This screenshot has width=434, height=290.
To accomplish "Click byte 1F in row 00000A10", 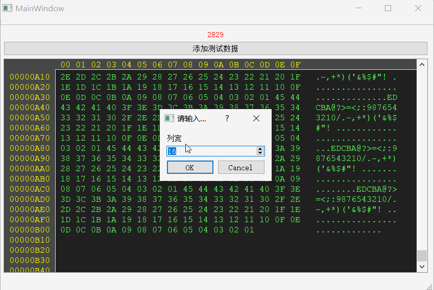I will [x=295, y=77].
